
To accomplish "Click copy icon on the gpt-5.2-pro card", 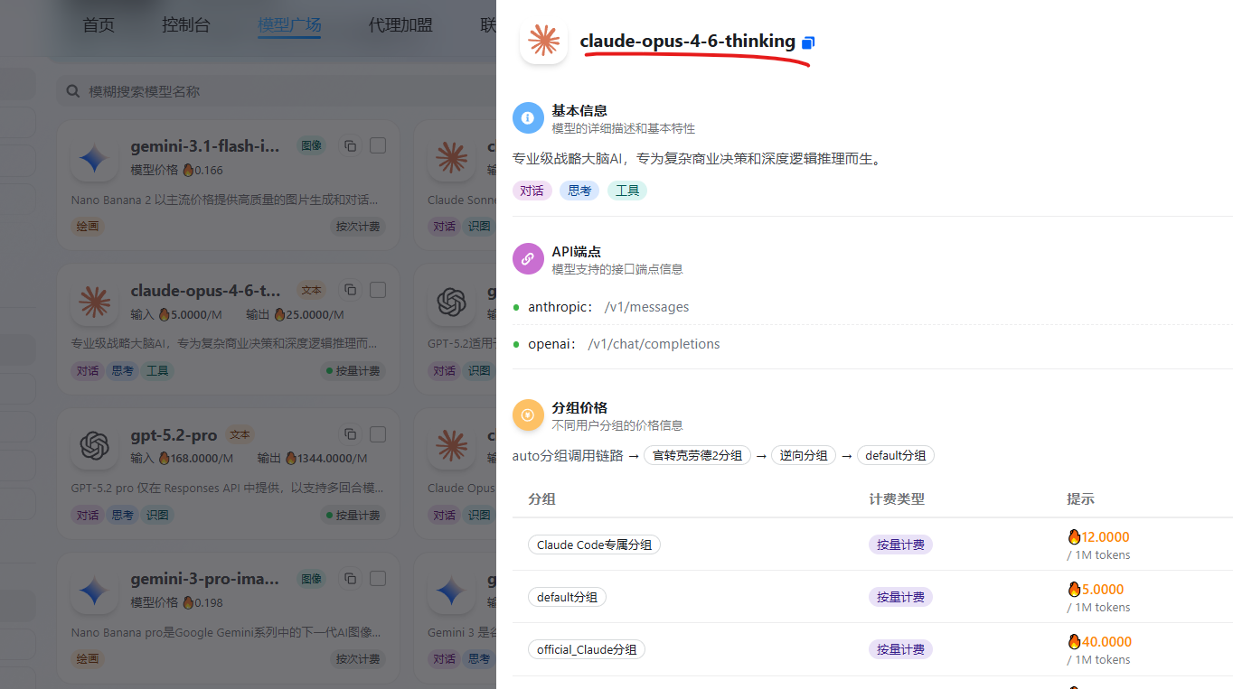I will (350, 434).
